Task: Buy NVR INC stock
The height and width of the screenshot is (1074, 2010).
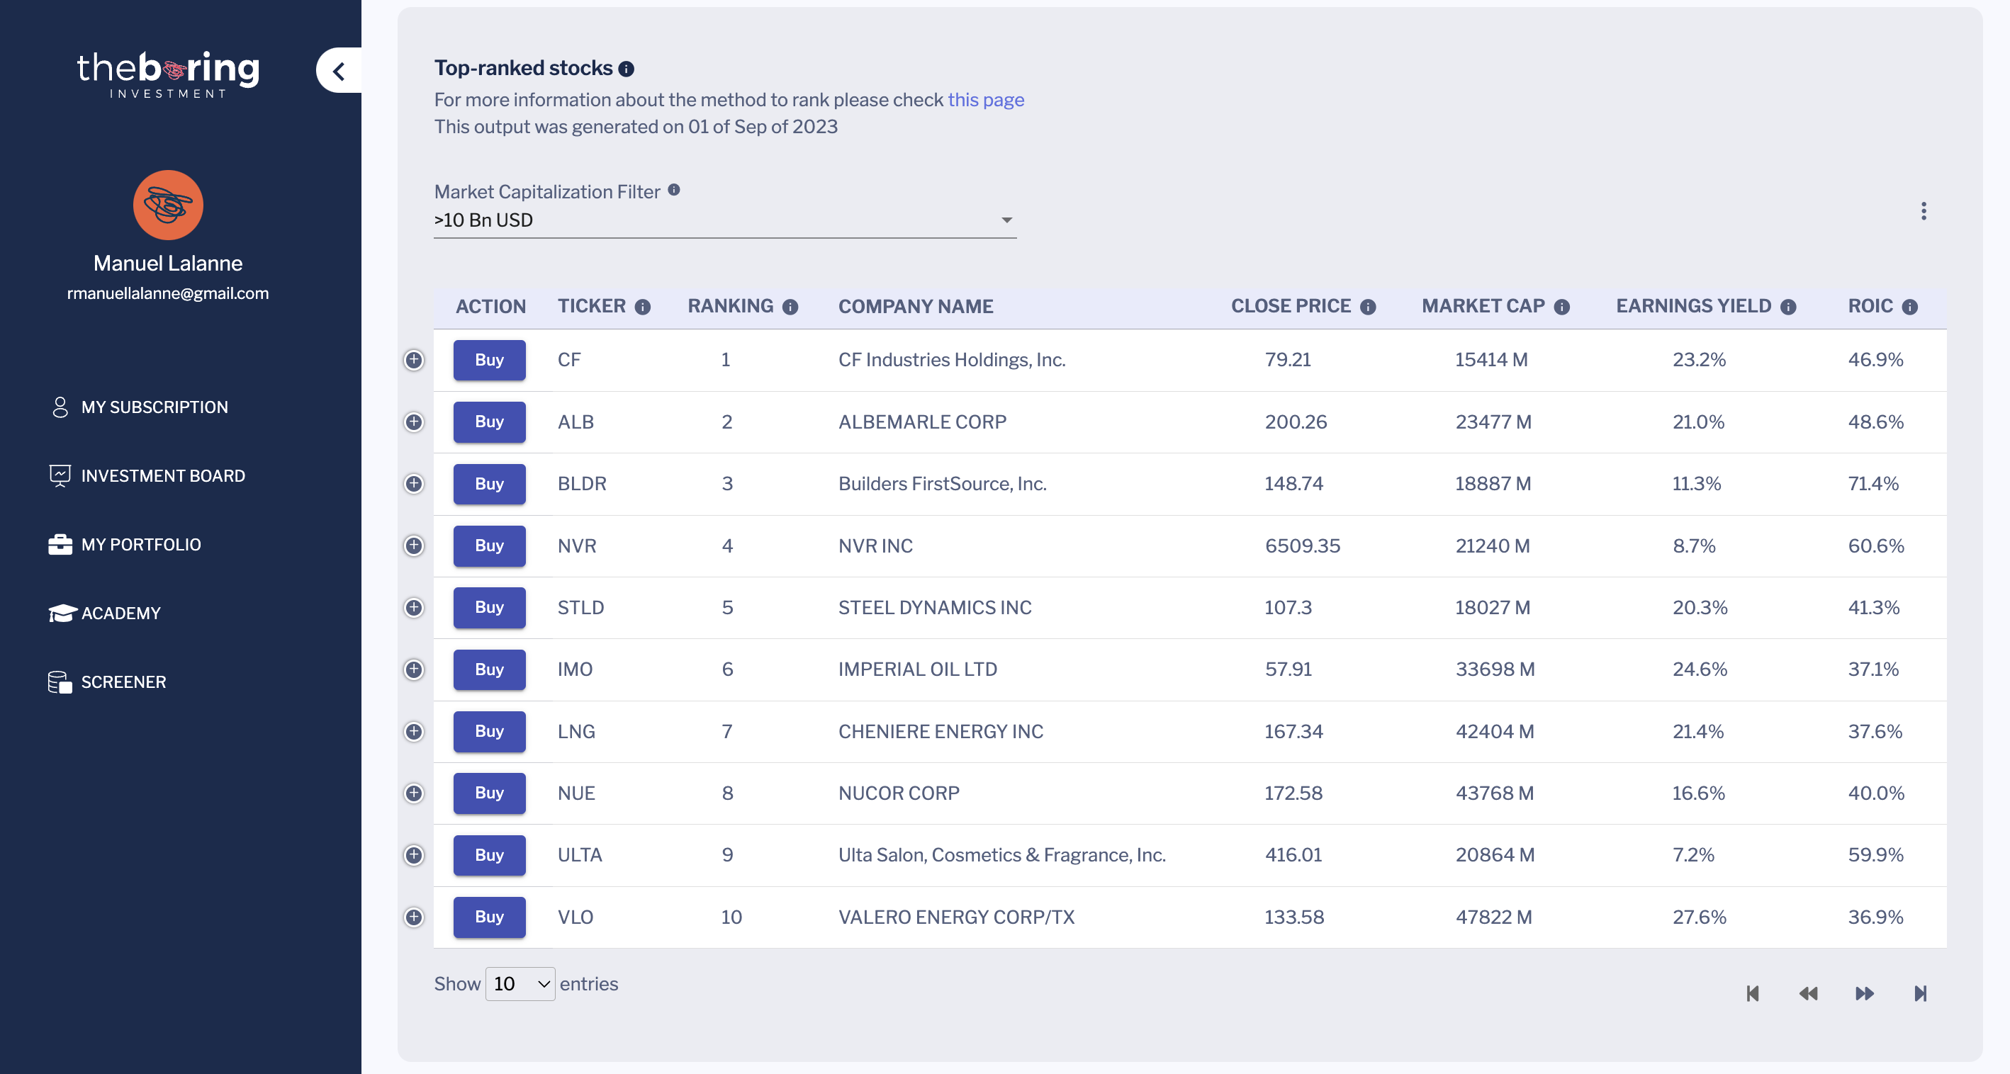Action: (x=489, y=546)
